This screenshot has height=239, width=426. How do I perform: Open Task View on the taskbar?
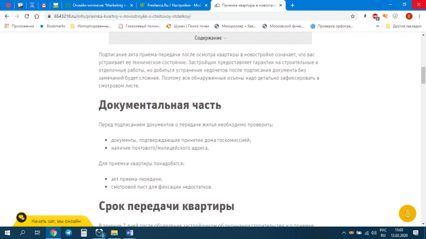tap(37, 232)
